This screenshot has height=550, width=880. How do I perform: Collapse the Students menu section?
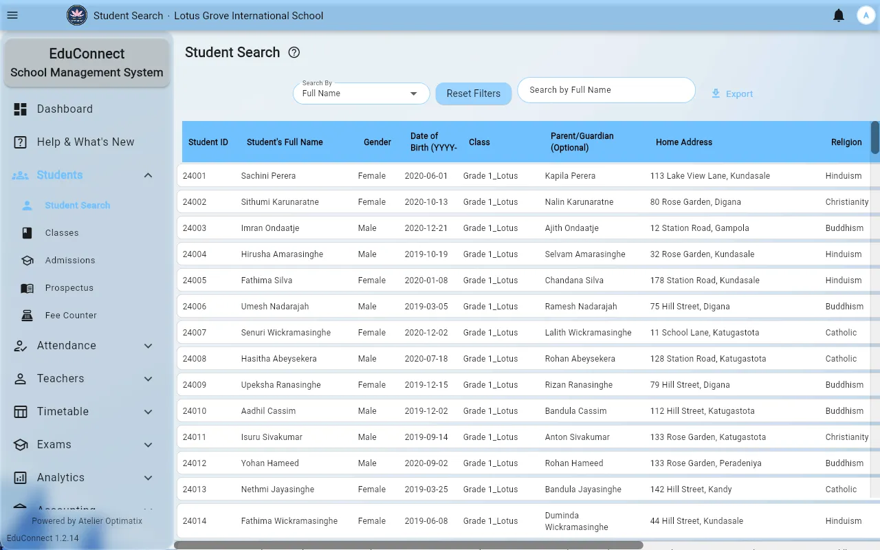tap(148, 175)
